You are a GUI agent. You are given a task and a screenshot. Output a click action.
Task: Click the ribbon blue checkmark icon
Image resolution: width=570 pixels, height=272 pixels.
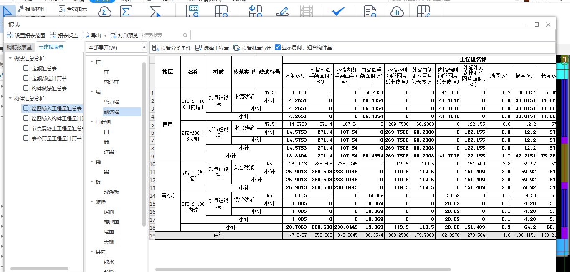tap(338, 12)
